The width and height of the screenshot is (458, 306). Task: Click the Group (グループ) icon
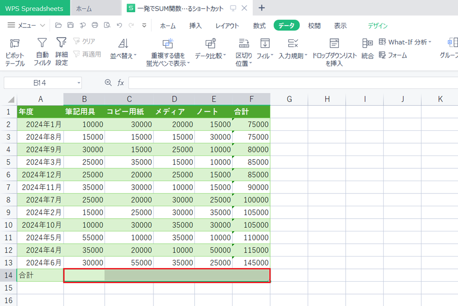pyautogui.click(x=453, y=43)
